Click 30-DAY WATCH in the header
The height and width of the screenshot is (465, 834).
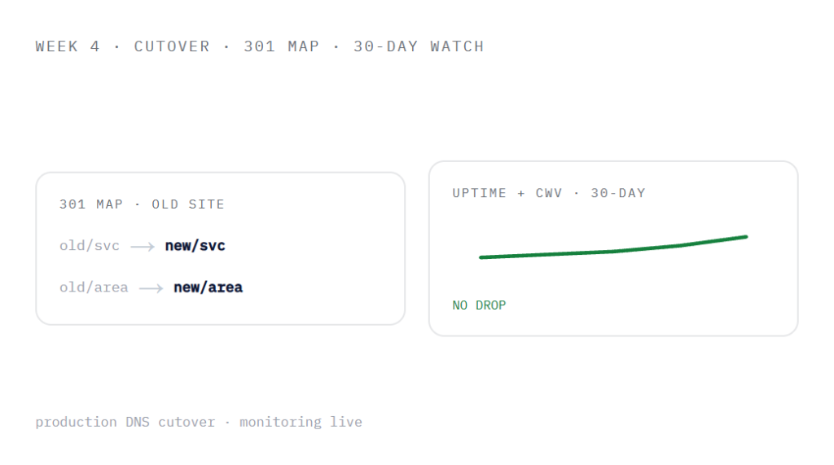click(419, 46)
